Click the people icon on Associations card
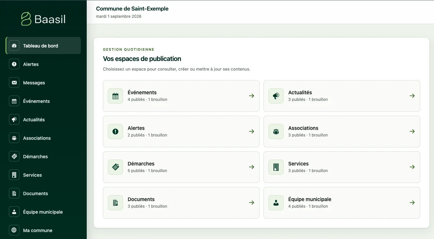This screenshot has height=239, width=434. (x=276, y=132)
